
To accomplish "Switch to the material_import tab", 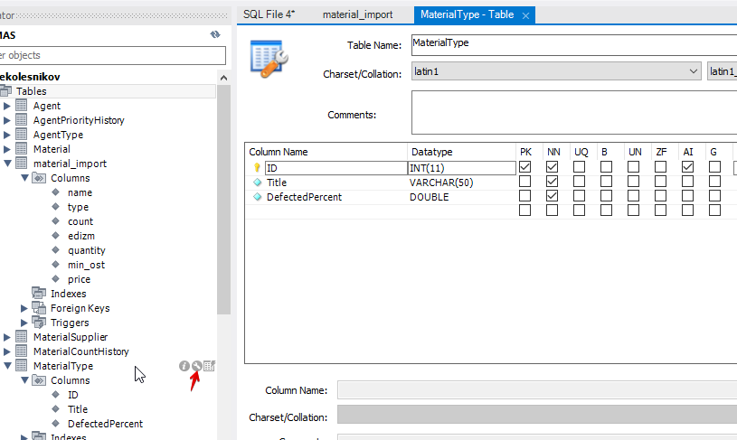I will [357, 14].
